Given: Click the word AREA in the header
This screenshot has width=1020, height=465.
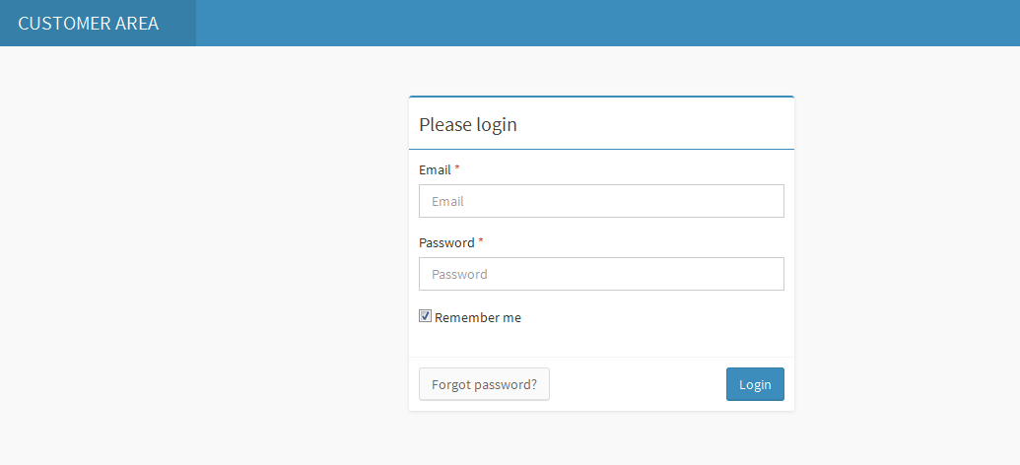Looking at the screenshot, I should tap(137, 24).
